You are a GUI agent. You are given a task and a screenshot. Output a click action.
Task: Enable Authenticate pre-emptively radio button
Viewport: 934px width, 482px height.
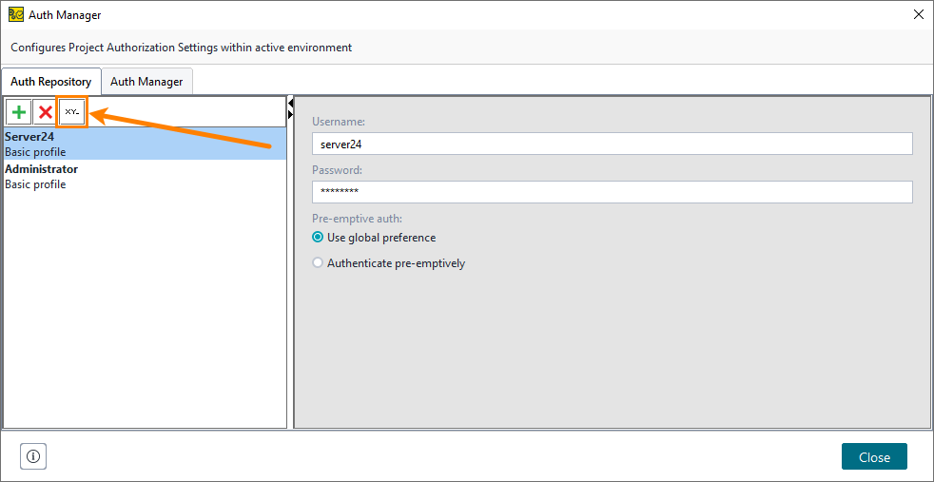[319, 263]
